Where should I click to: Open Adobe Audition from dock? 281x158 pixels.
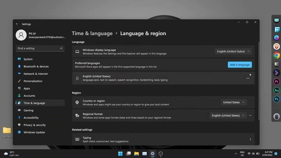[277, 90]
